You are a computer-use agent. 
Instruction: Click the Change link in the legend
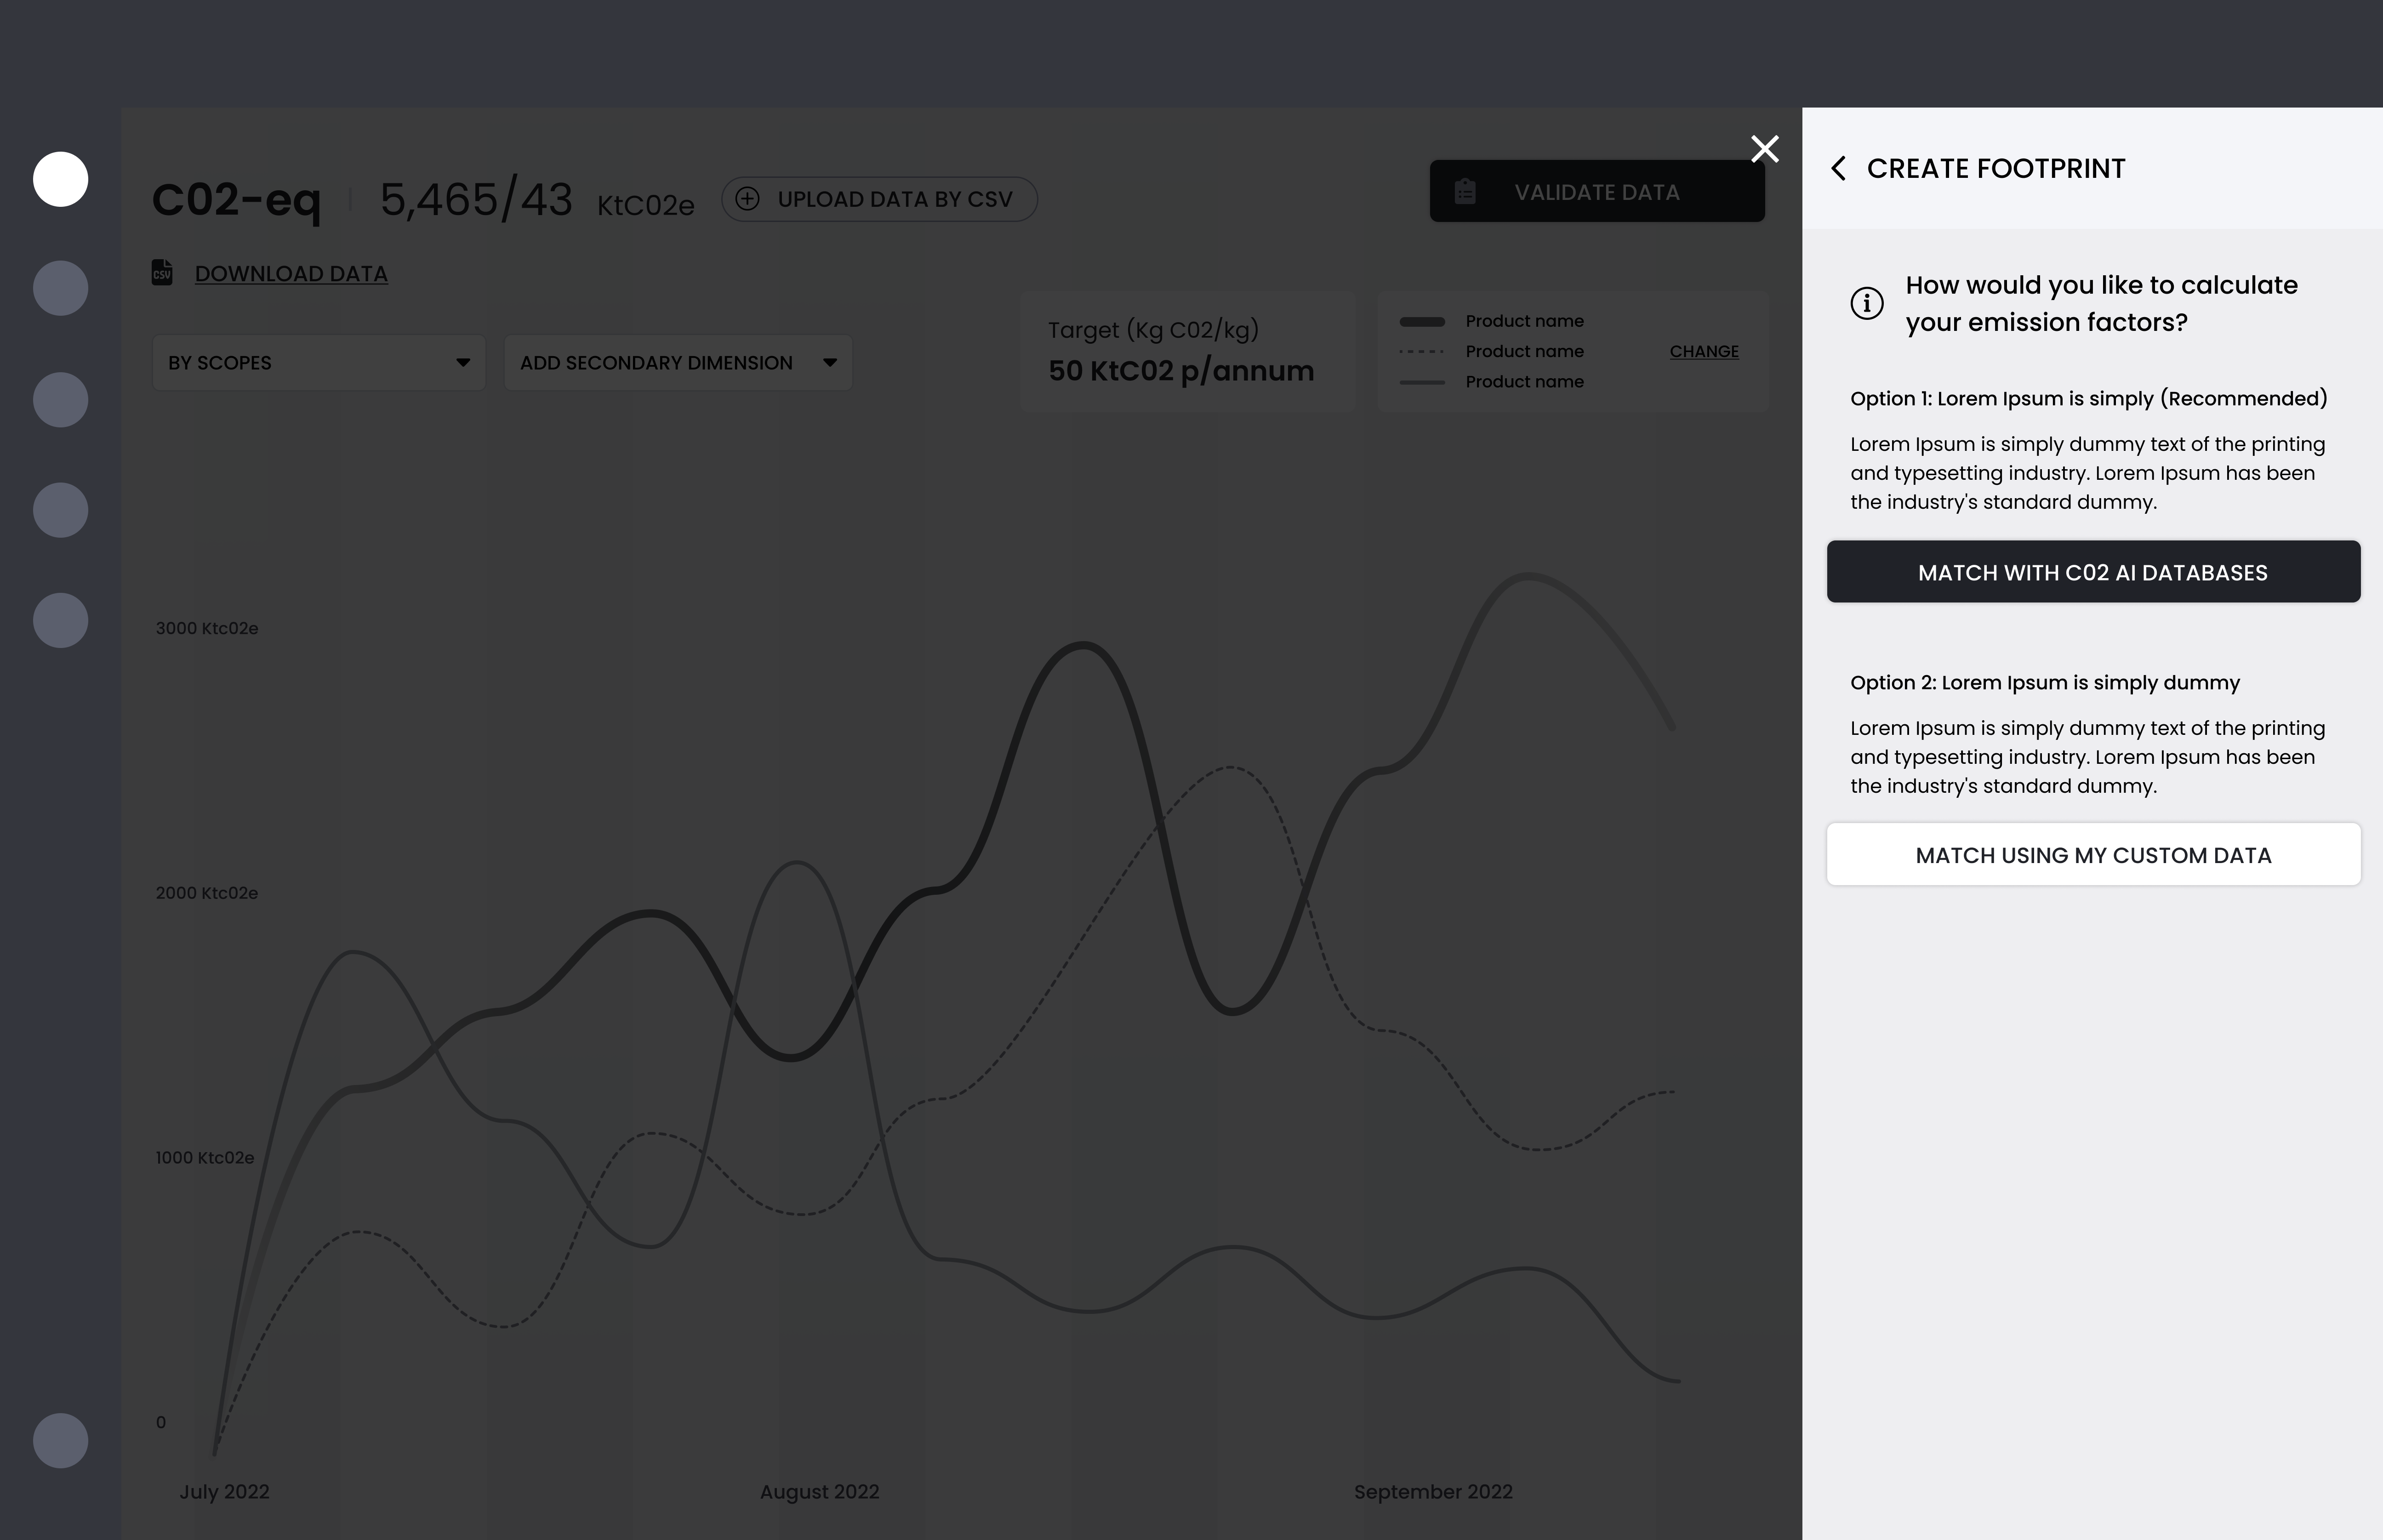click(x=1703, y=352)
